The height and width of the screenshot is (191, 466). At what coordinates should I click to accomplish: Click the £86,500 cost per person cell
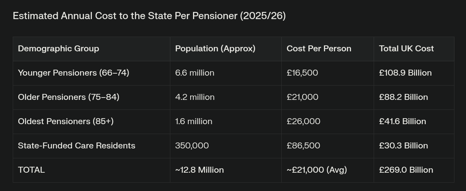303,146
